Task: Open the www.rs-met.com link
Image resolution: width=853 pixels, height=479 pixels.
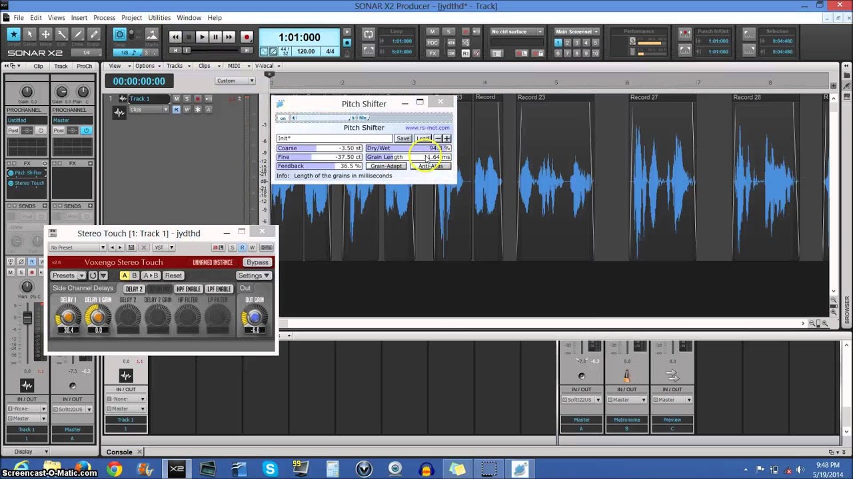Action: [427, 128]
